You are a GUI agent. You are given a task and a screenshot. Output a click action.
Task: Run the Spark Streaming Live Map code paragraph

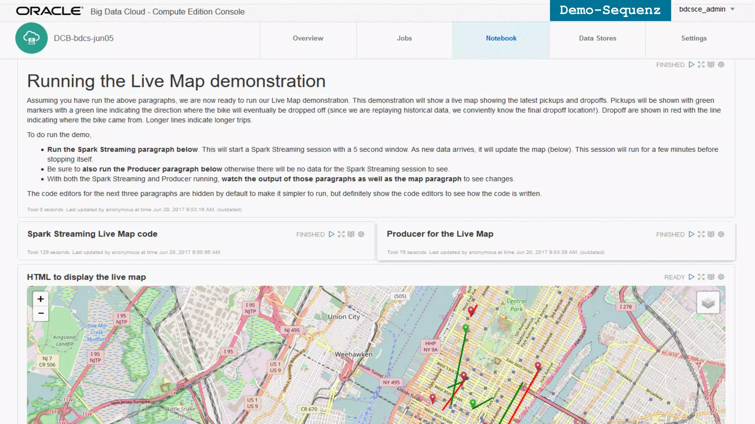click(x=331, y=234)
